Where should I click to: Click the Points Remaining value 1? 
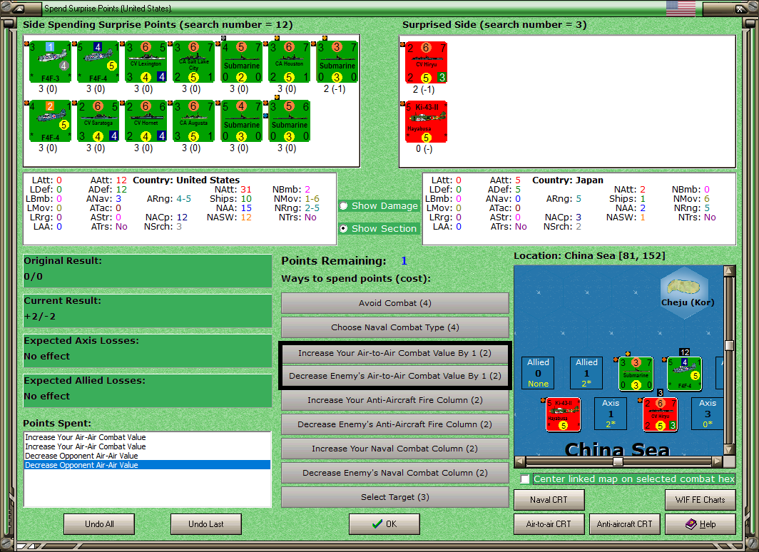[404, 261]
